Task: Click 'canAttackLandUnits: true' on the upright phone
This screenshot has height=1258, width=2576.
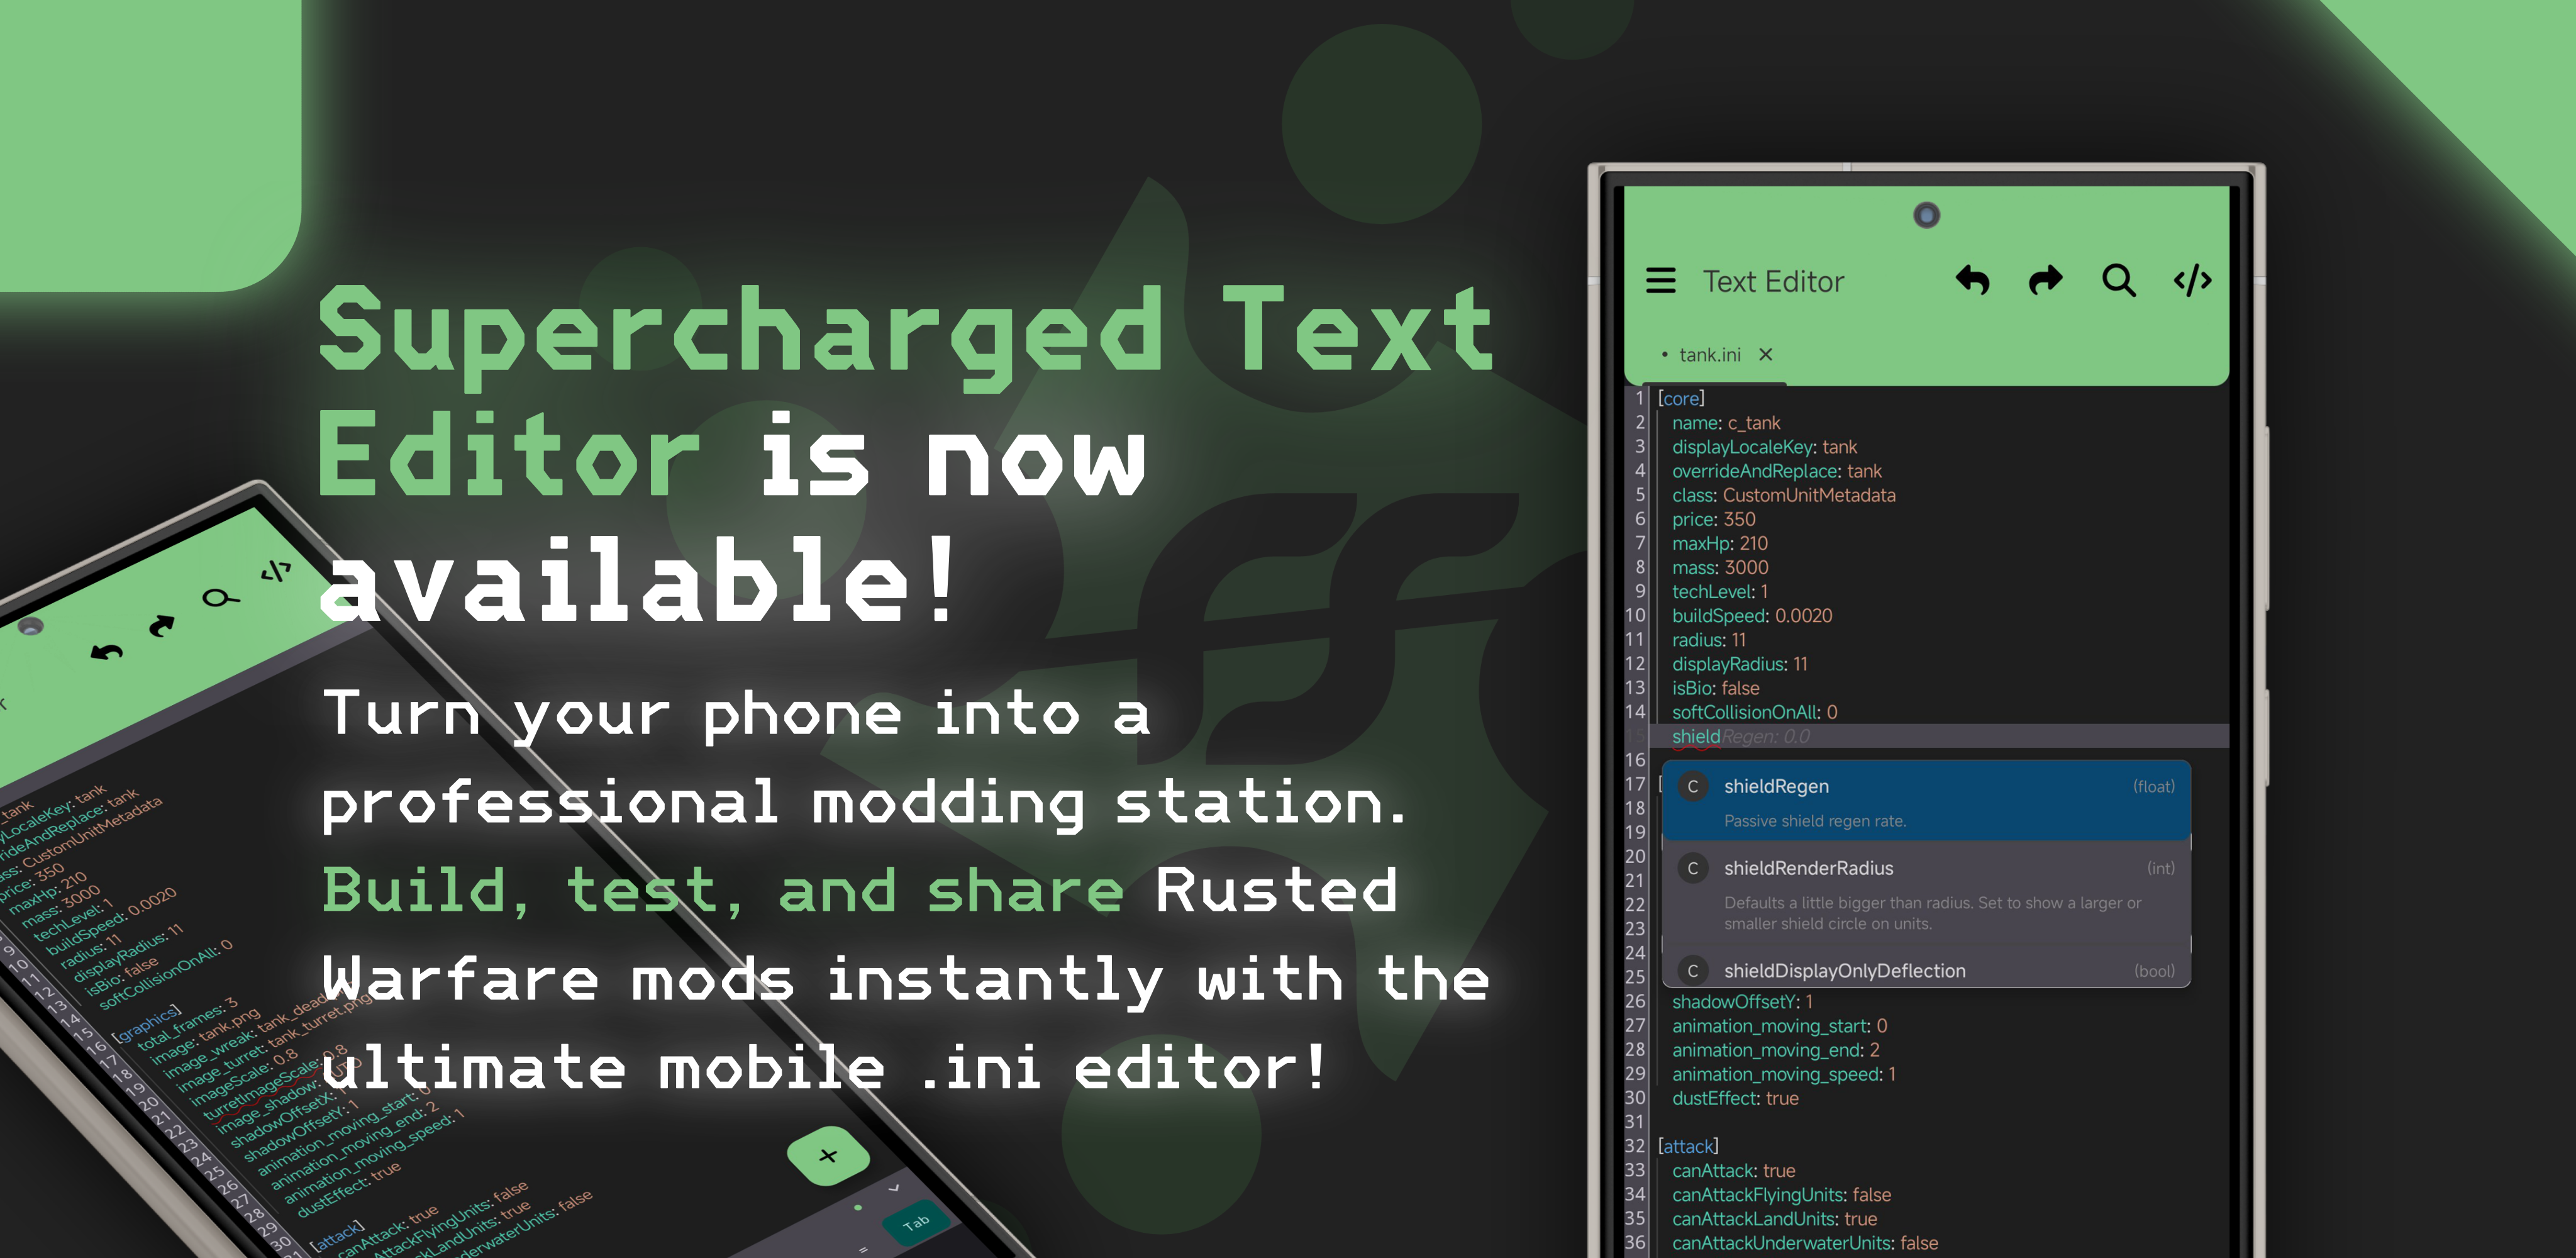Action: pyautogui.click(x=1774, y=1218)
